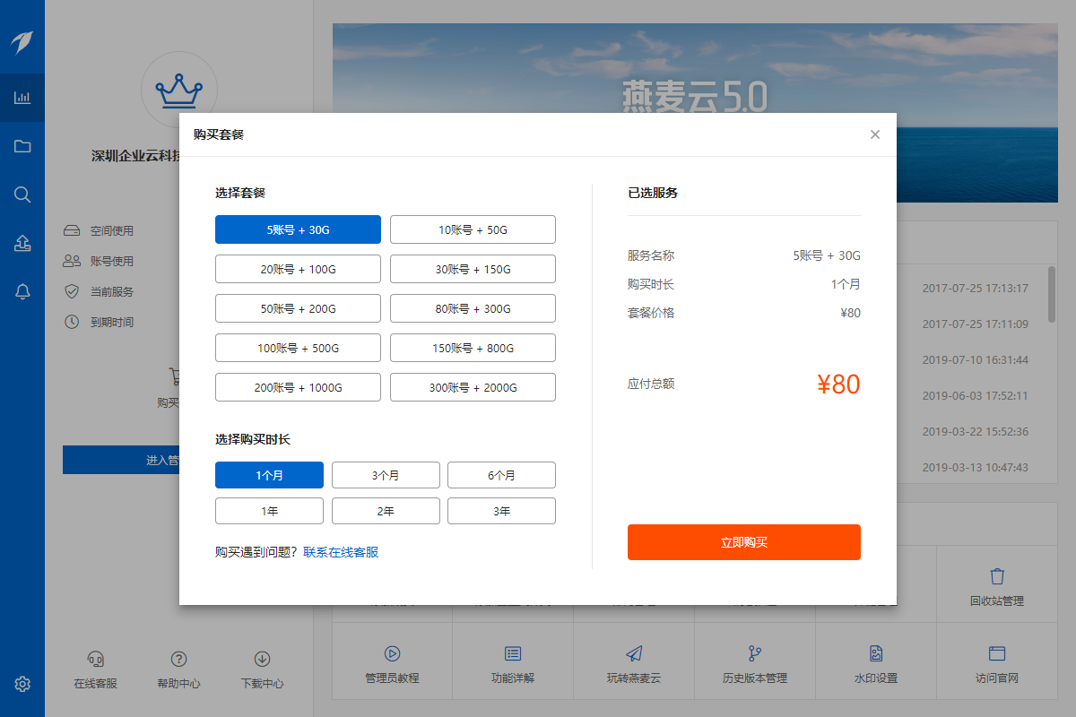Open the 联系在线客服 link

click(341, 552)
